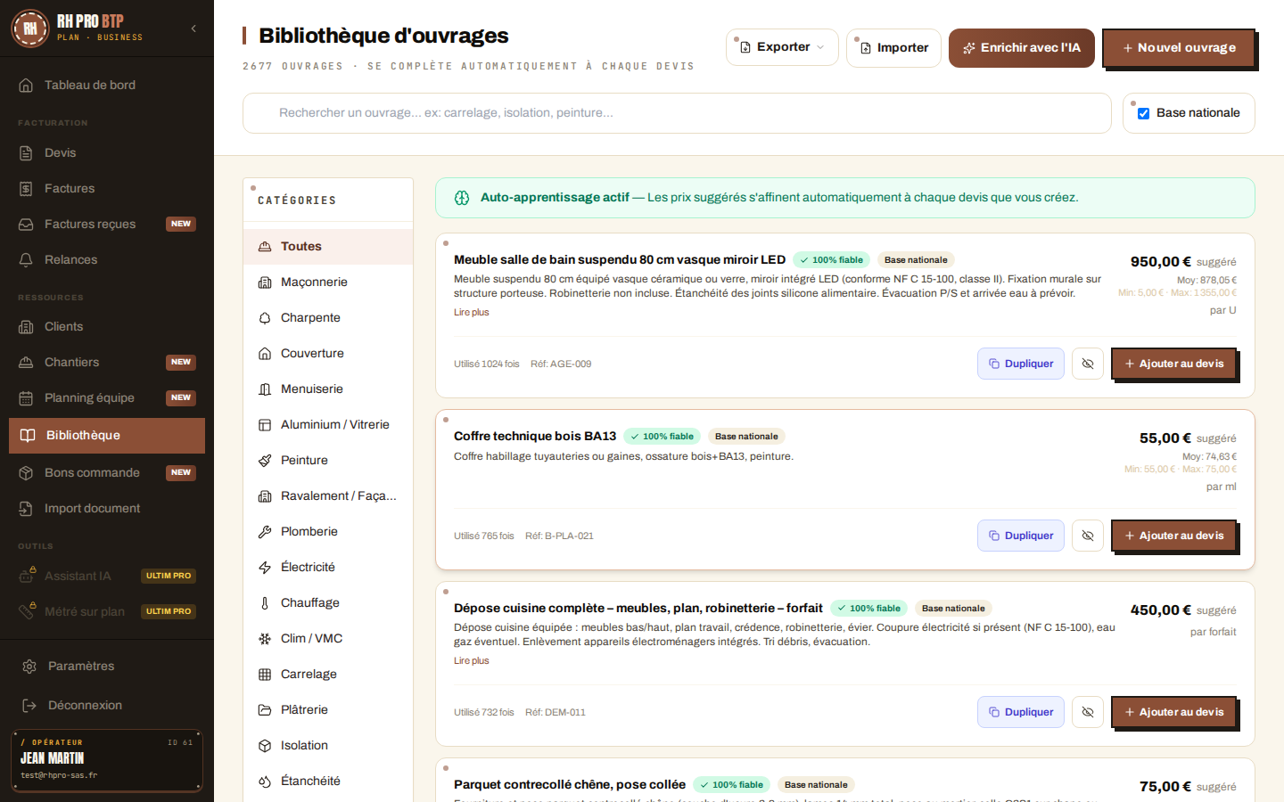Click the Relances bell icon

click(x=27, y=259)
